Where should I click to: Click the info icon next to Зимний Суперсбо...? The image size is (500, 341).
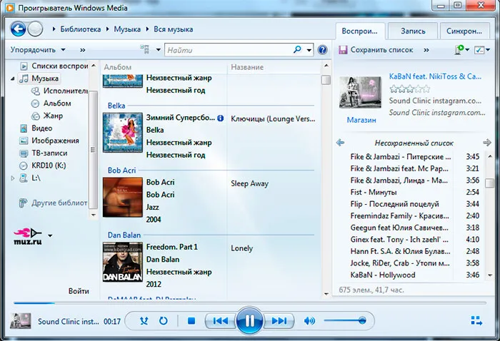pyautogui.click(x=220, y=118)
